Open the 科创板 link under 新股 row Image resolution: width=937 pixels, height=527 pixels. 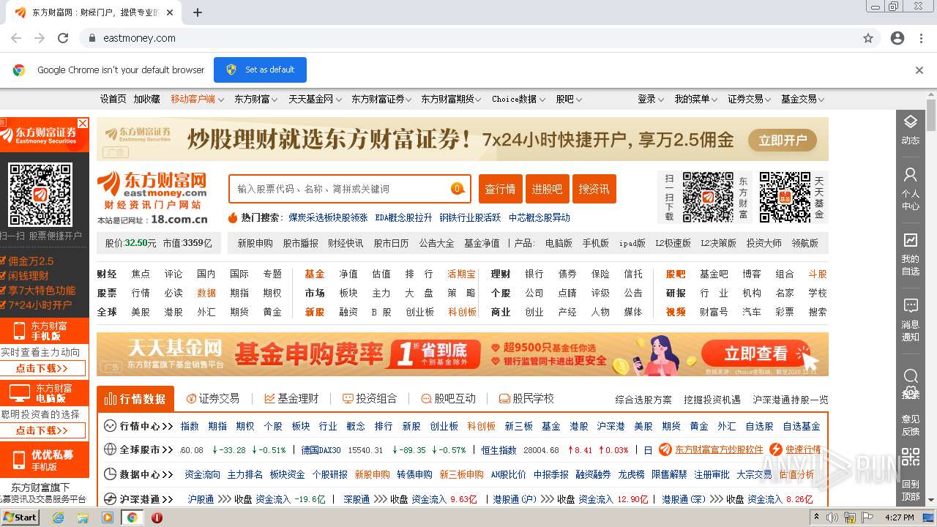click(463, 312)
